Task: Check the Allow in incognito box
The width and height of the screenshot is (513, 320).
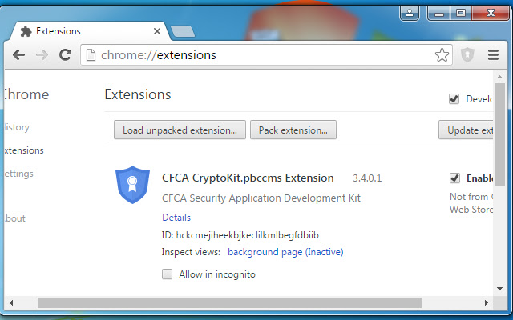Action: (168, 274)
